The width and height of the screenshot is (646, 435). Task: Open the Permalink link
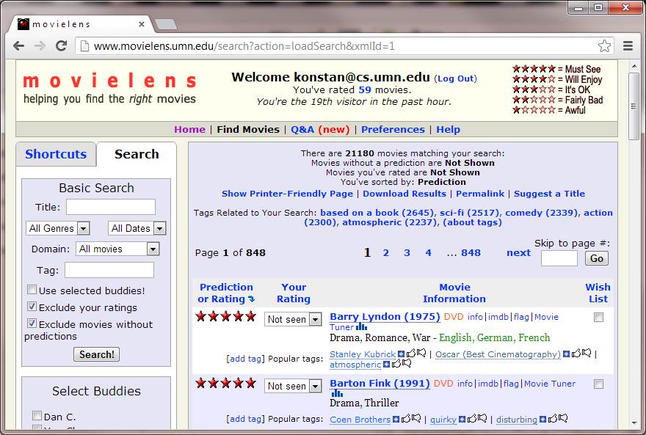coord(480,194)
